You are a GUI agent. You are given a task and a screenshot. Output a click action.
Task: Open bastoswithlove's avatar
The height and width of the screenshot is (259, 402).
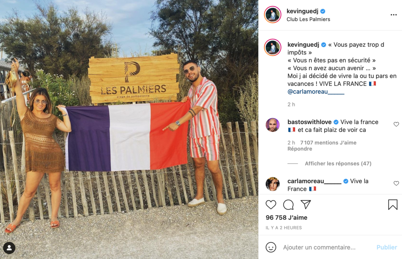pyautogui.click(x=272, y=125)
